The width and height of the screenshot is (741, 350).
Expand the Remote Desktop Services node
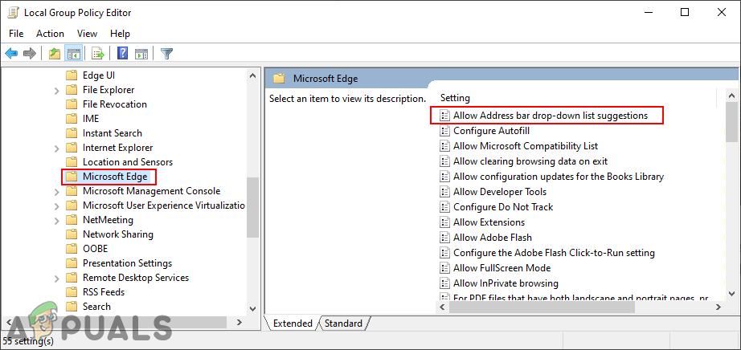pos(57,279)
